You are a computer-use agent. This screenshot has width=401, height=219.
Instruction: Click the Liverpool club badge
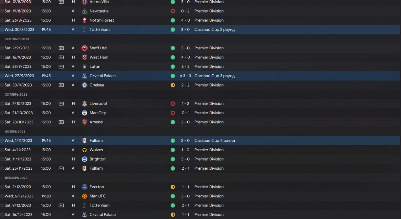(84, 103)
